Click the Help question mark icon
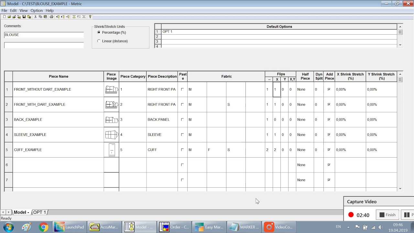Viewport: 414px width, 233px height. pyautogui.click(x=90, y=17)
